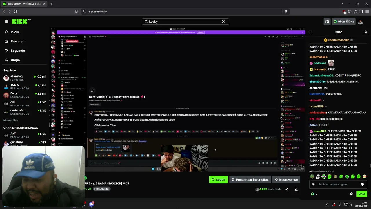Open the Kick store box icon

(327, 21)
